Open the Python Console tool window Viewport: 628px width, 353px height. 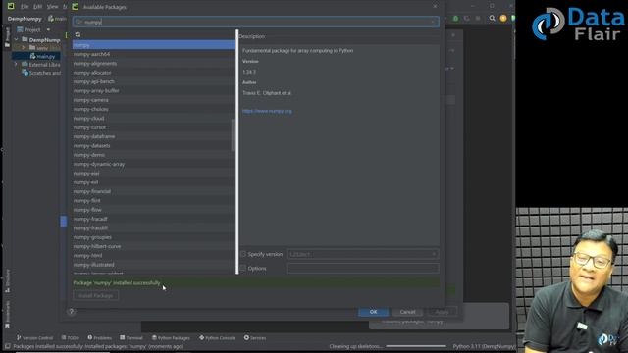(218, 338)
